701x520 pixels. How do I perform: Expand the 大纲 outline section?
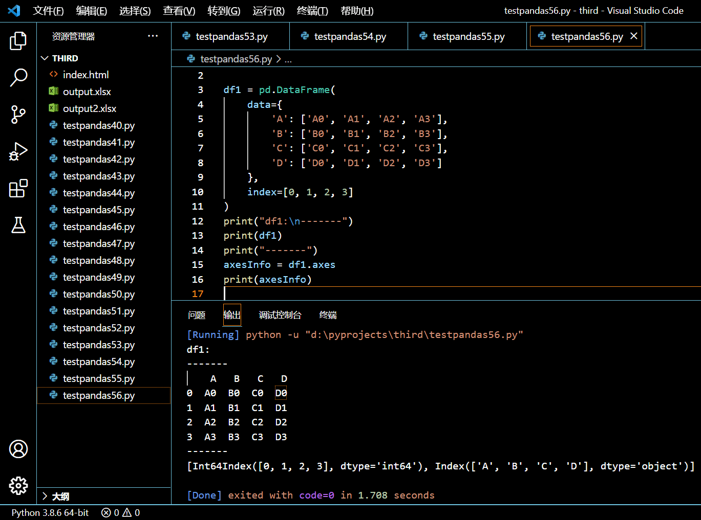[x=45, y=496]
